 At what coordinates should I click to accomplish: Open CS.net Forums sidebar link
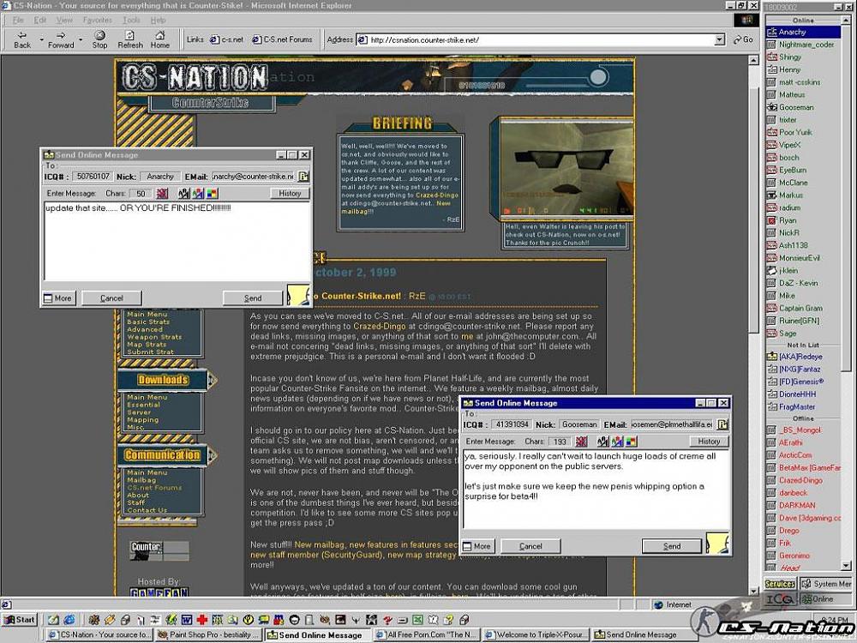[154, 488]
